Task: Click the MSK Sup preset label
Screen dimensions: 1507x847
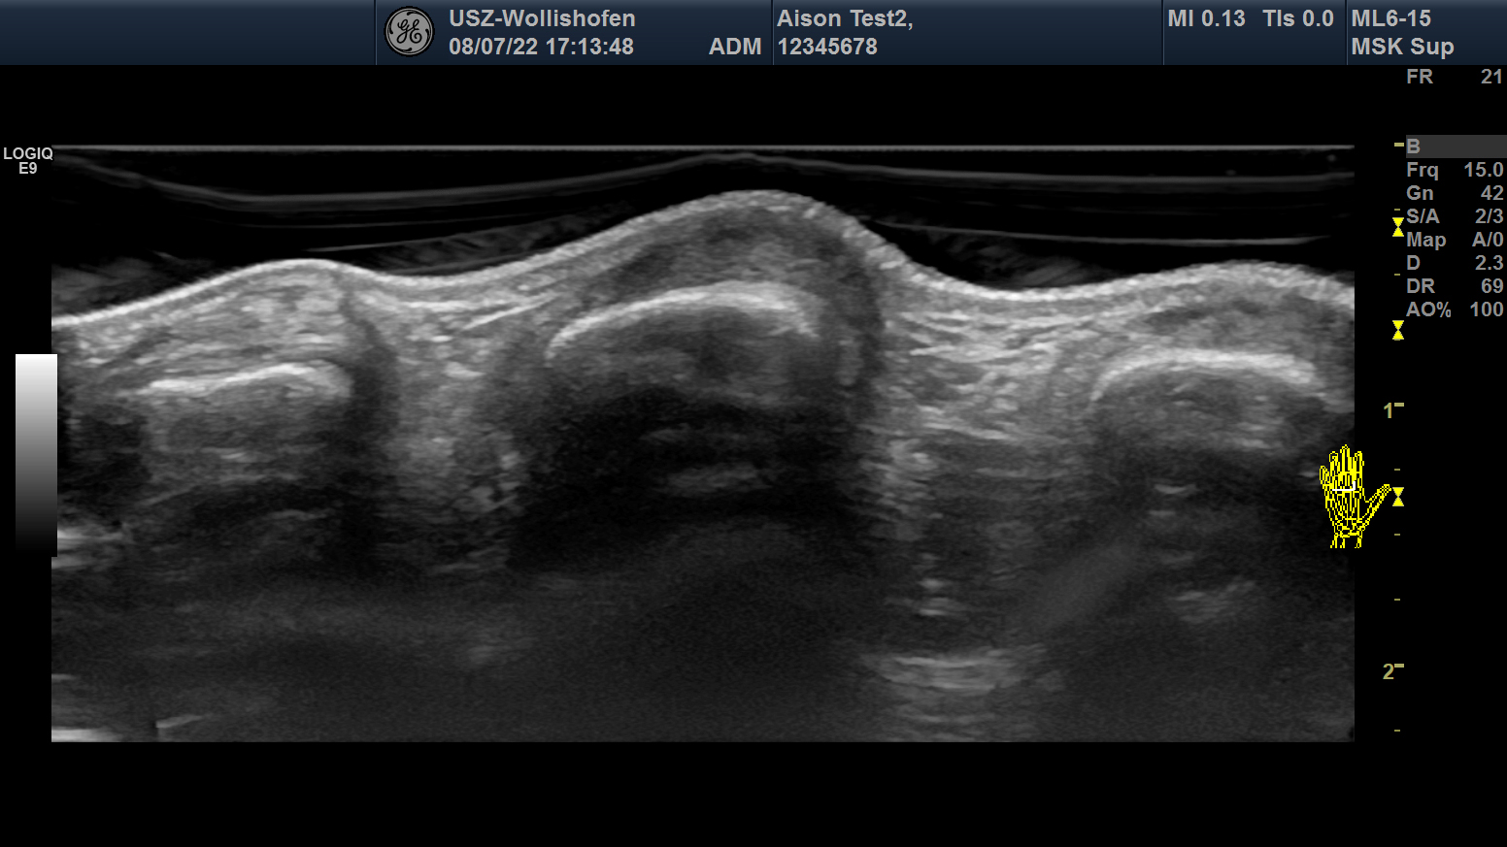Action: [x=1402, y=47]
